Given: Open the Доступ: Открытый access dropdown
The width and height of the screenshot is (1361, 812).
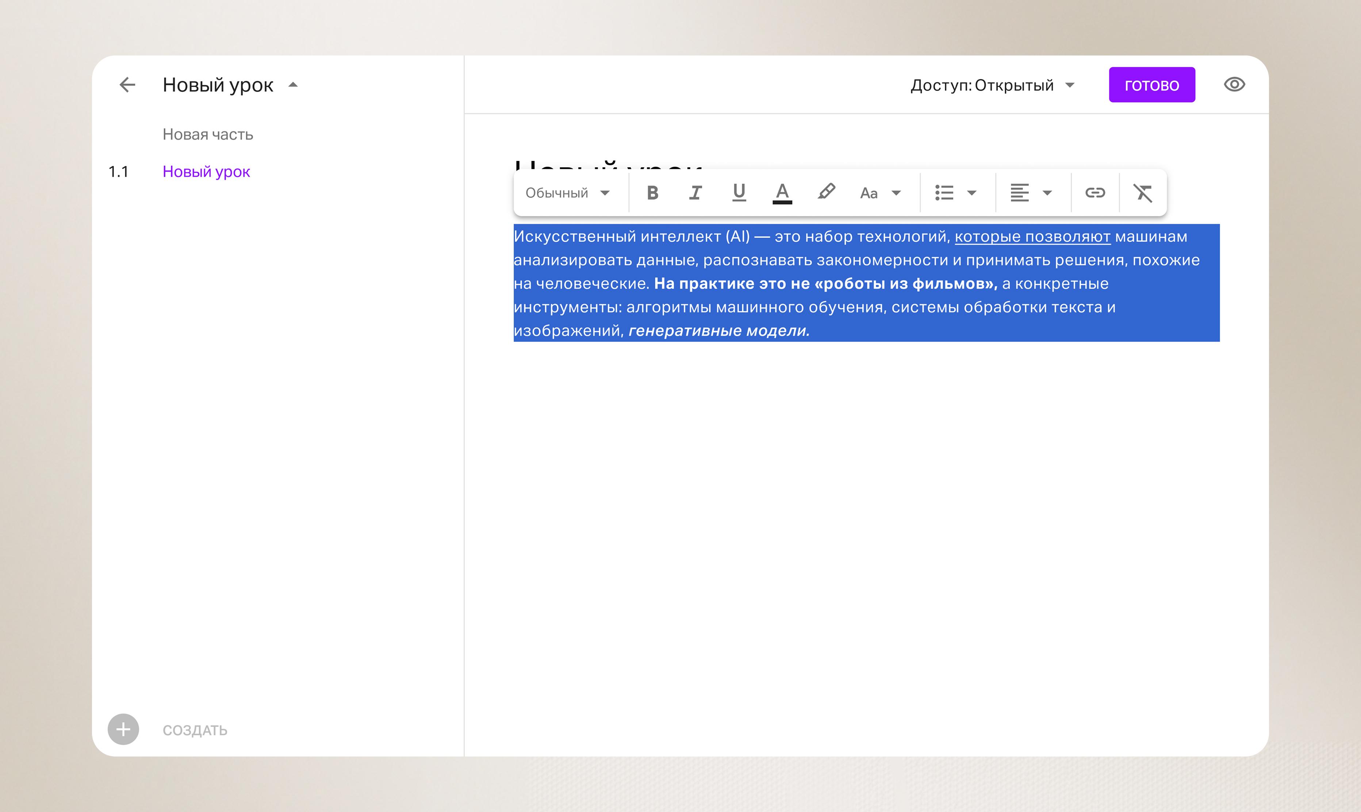Looking at the screenshot, I should [992, 85].
